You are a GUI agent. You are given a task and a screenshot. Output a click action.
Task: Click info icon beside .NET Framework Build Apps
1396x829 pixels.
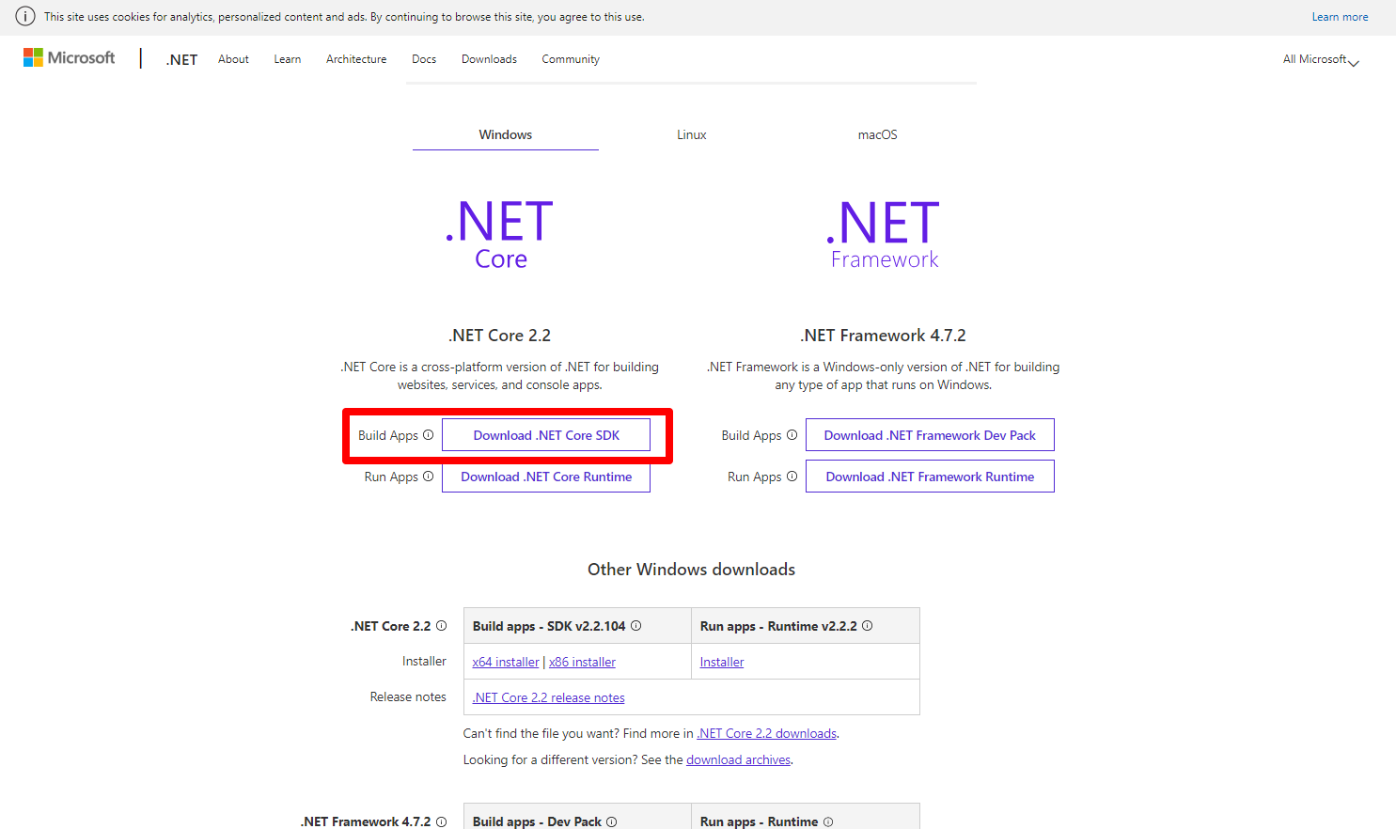pos(792,435)
